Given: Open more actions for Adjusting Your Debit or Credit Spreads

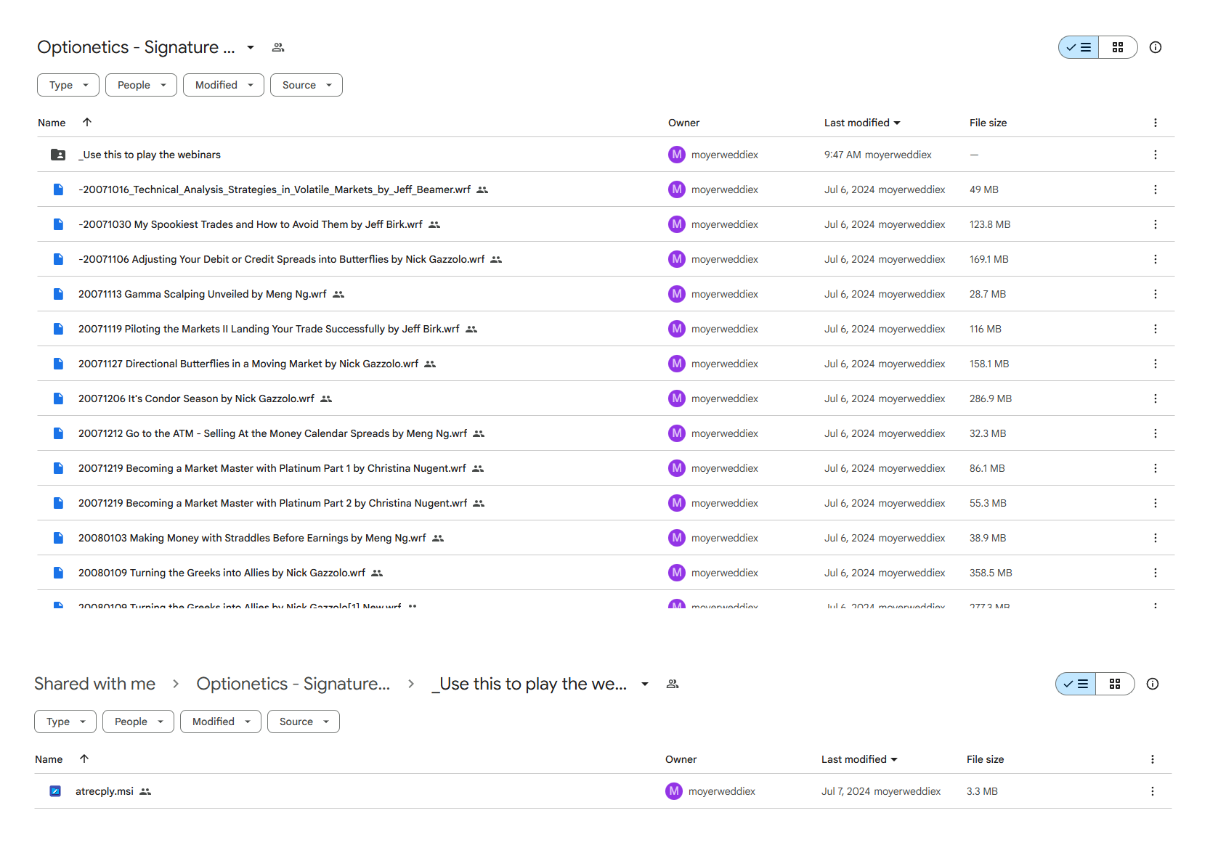Looking at the screenshot, I should [1156, 259].
